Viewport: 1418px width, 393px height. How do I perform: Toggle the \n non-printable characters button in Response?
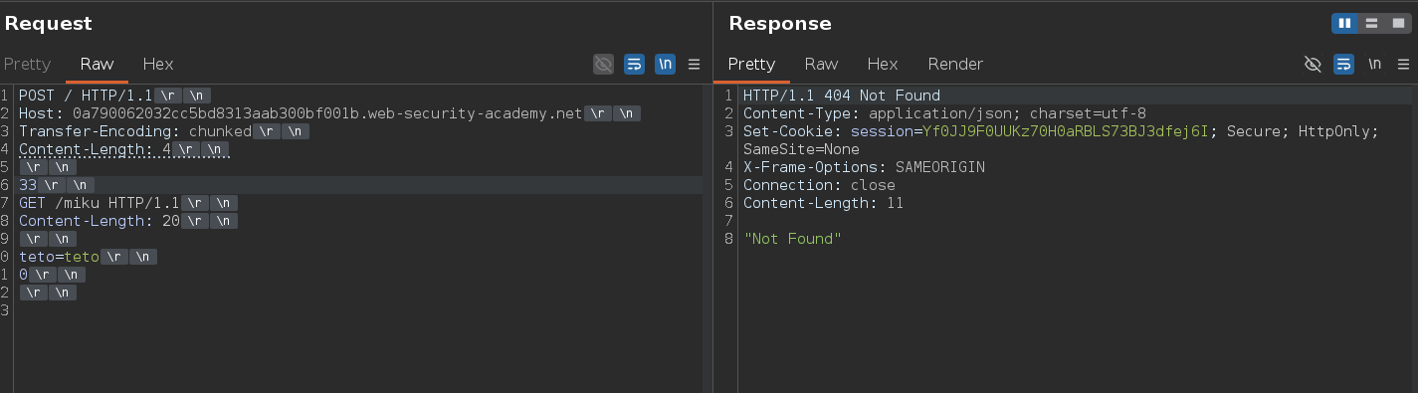[x=1375, y=65]
